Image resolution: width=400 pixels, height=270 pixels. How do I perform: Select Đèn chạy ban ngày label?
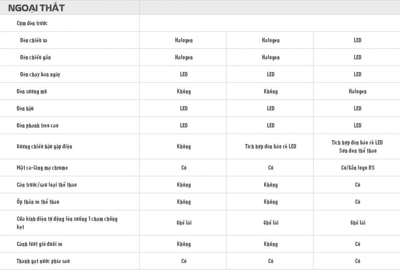(x=40, y=75)
